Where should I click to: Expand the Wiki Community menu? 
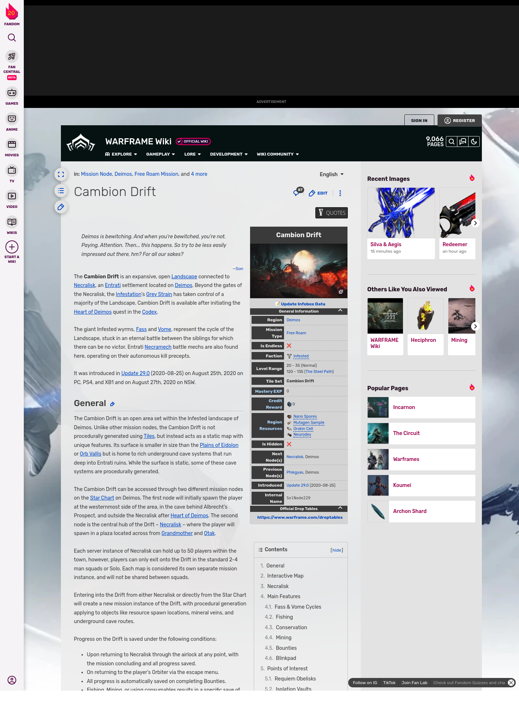click(x=278, y=154)
